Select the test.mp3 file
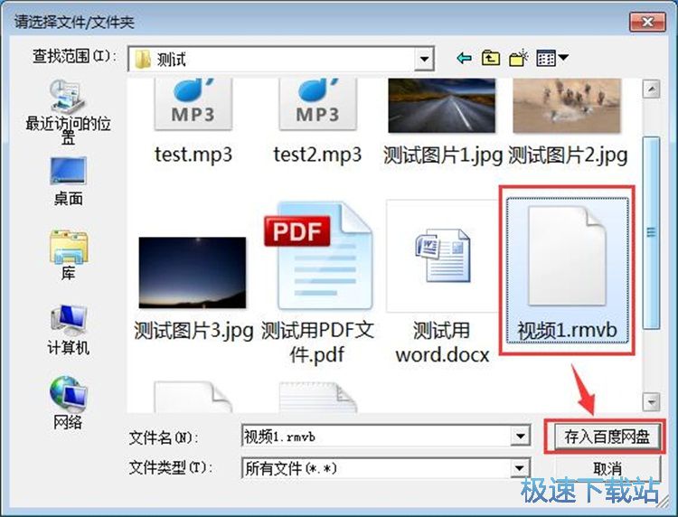The image size is (678, 517). click(193, 122)
